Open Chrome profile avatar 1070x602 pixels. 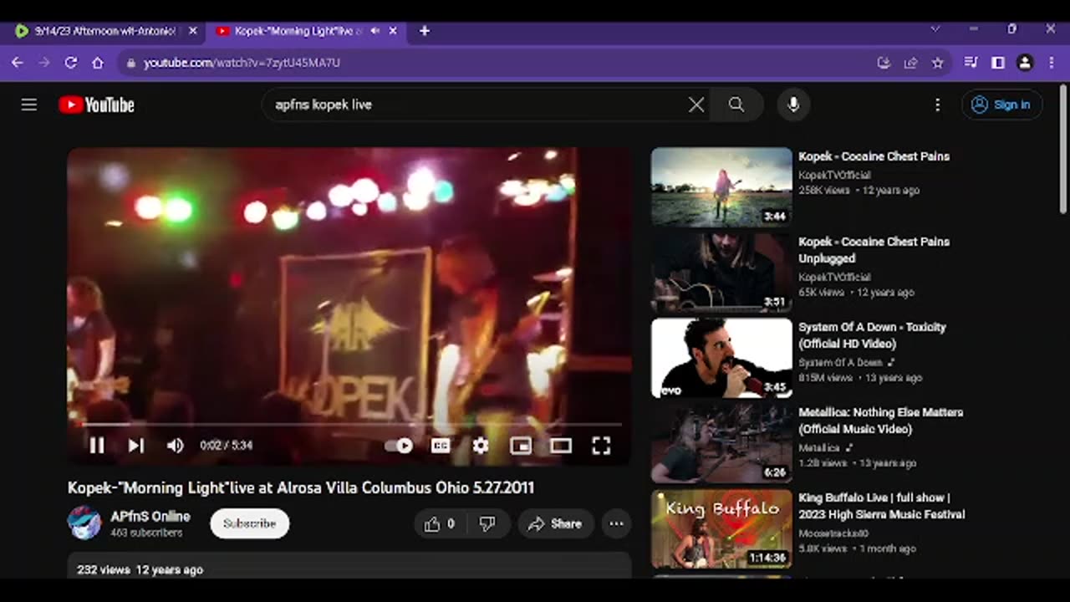coord(1025,63)
